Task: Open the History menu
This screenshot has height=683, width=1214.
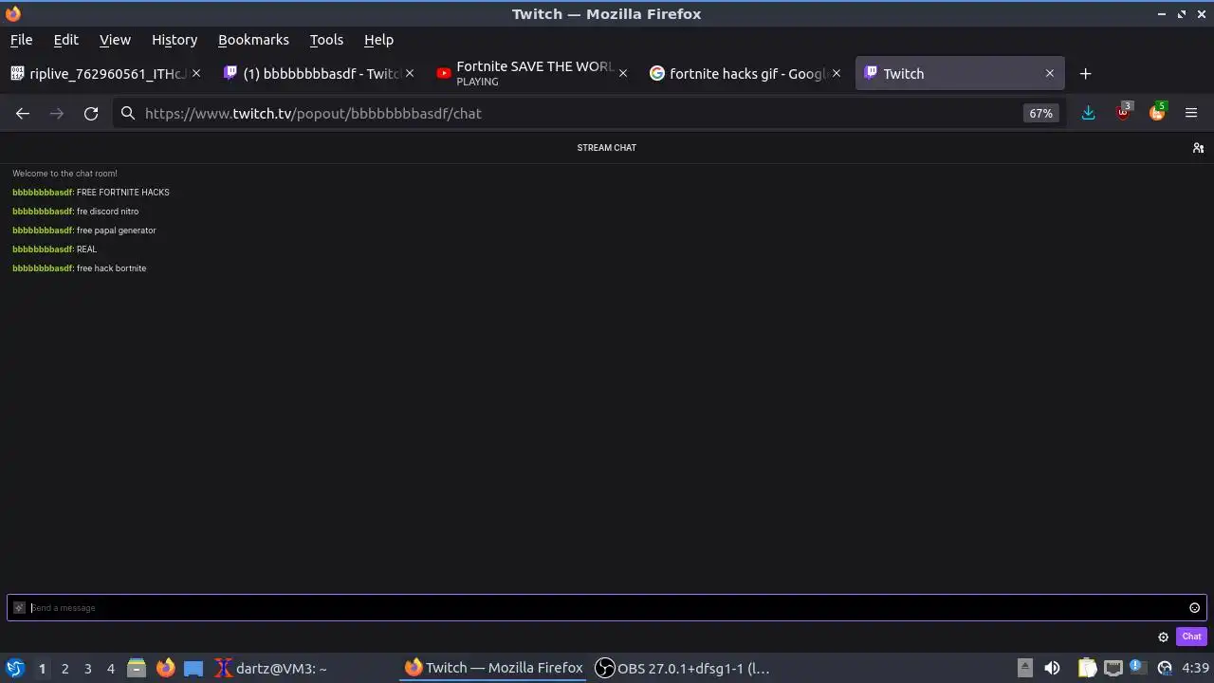Action: pos(175,40)
